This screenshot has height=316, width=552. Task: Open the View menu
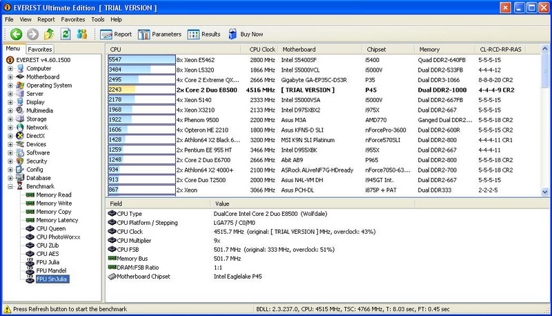(26, 19)
